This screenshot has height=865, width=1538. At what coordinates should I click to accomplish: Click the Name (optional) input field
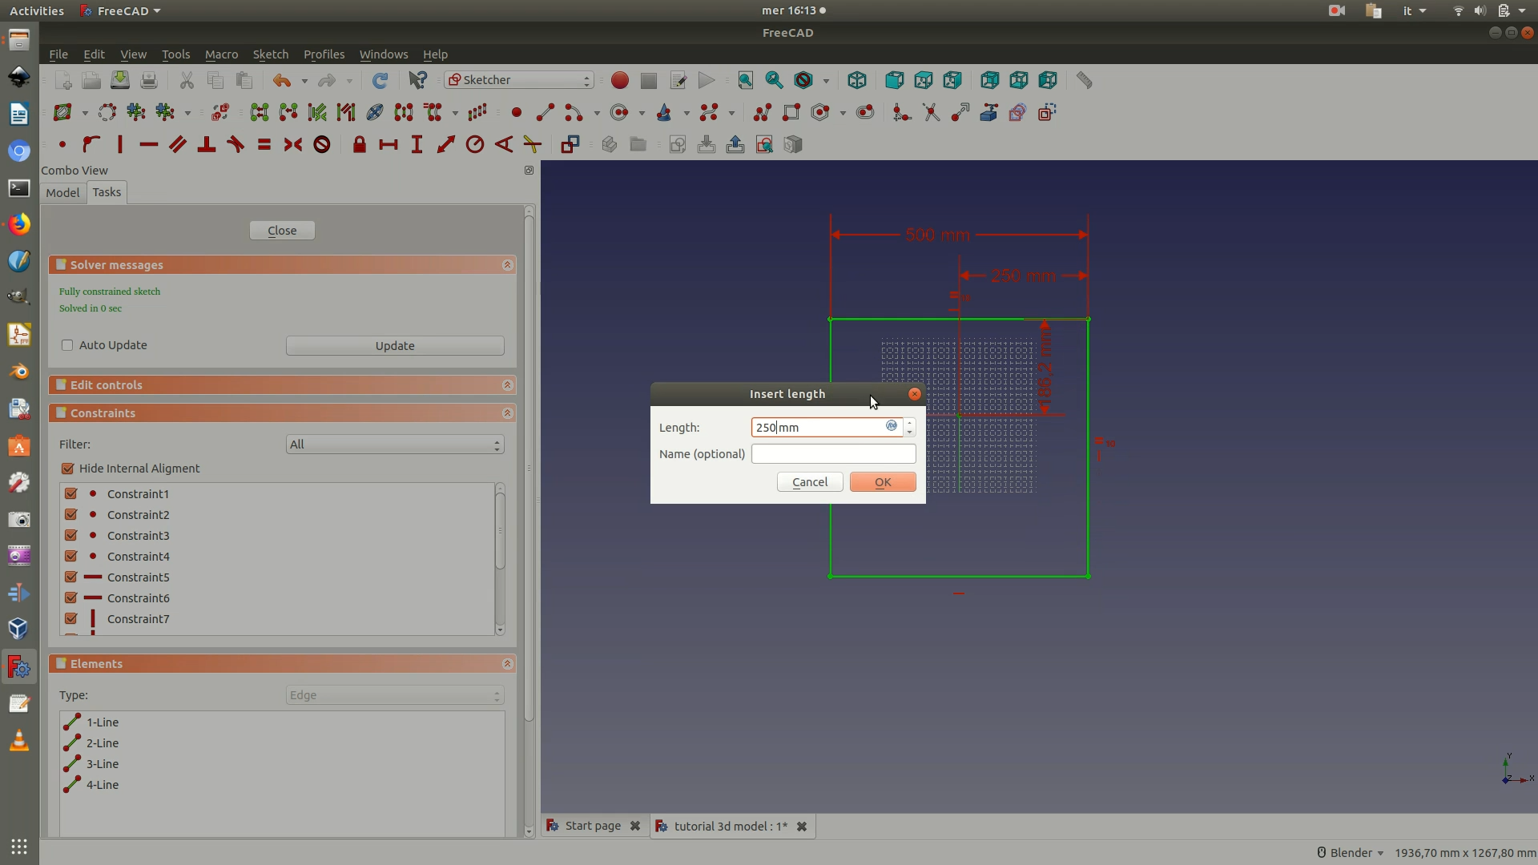coord(833,454)
